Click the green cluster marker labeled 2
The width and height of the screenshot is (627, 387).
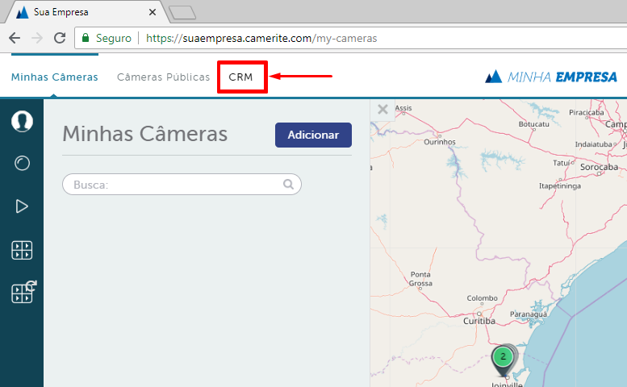503,356
